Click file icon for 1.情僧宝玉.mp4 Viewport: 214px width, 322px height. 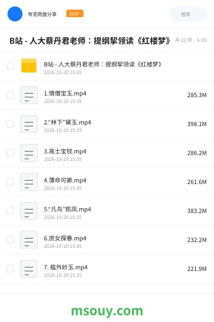click(29, 95)
